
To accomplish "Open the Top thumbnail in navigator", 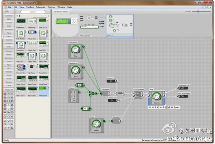I will click(x=65, y=25).
